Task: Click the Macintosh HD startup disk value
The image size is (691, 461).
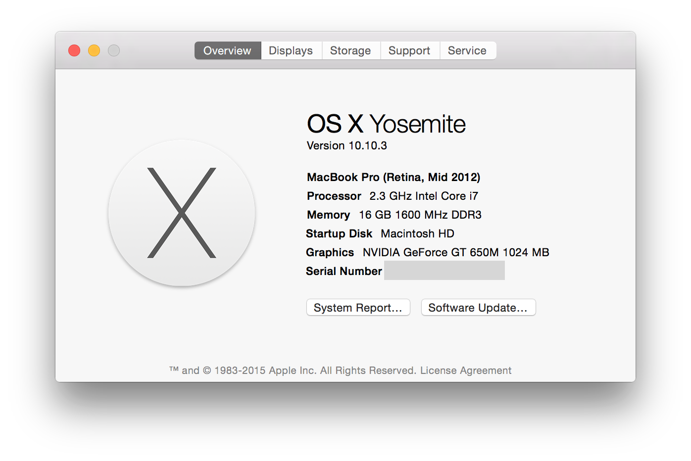Action: tap(417, 233)
